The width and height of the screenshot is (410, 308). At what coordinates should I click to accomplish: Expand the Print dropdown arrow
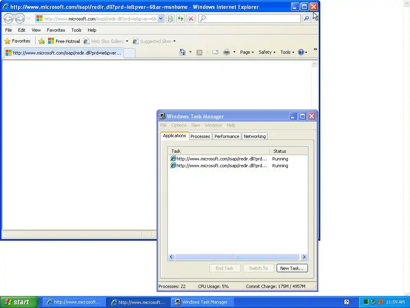click(x=234, y=52)
